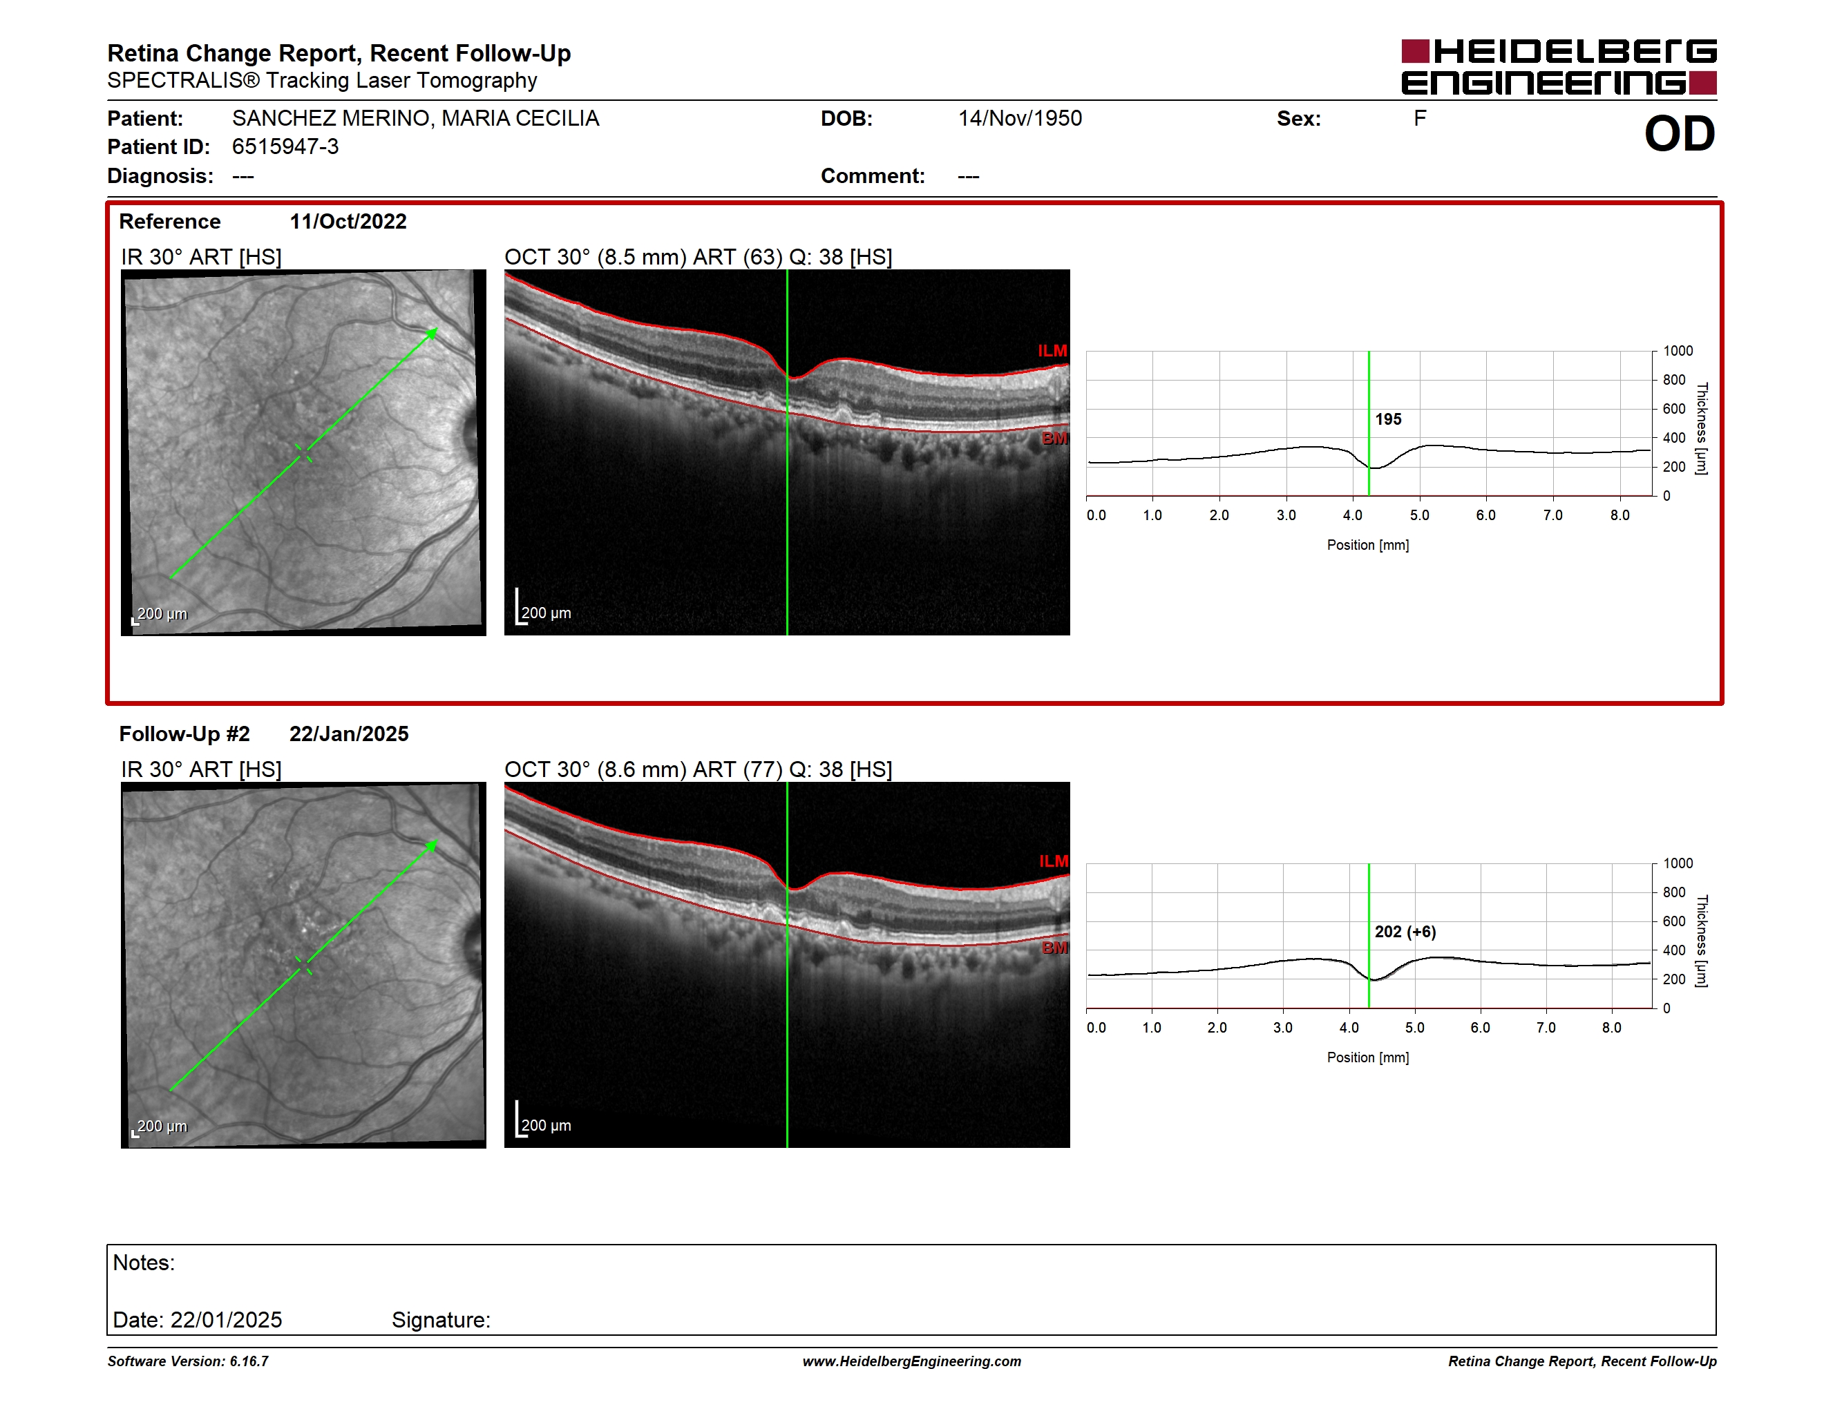Click the Heidelberg Engineering logo
The width and height of the screenshot is (1824, 1409).
click(x=1559, y=67)
